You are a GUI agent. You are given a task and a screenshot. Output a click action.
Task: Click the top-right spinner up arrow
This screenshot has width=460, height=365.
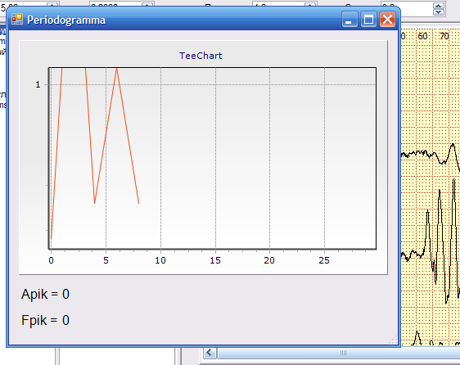coord(439,6)
